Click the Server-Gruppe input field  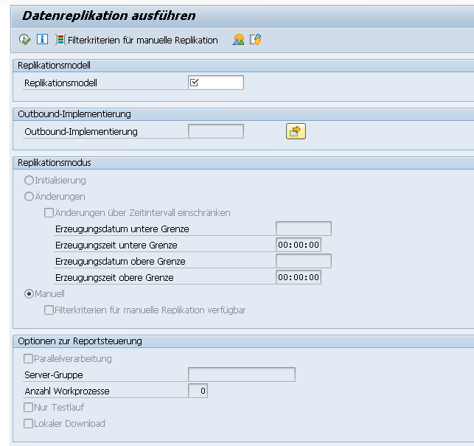(x=242, y=374)
